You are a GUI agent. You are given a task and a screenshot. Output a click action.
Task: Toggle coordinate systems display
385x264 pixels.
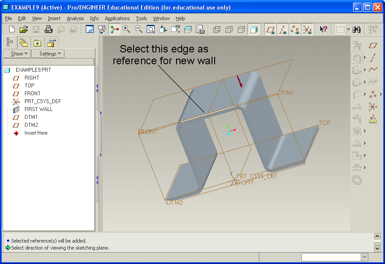307,29
